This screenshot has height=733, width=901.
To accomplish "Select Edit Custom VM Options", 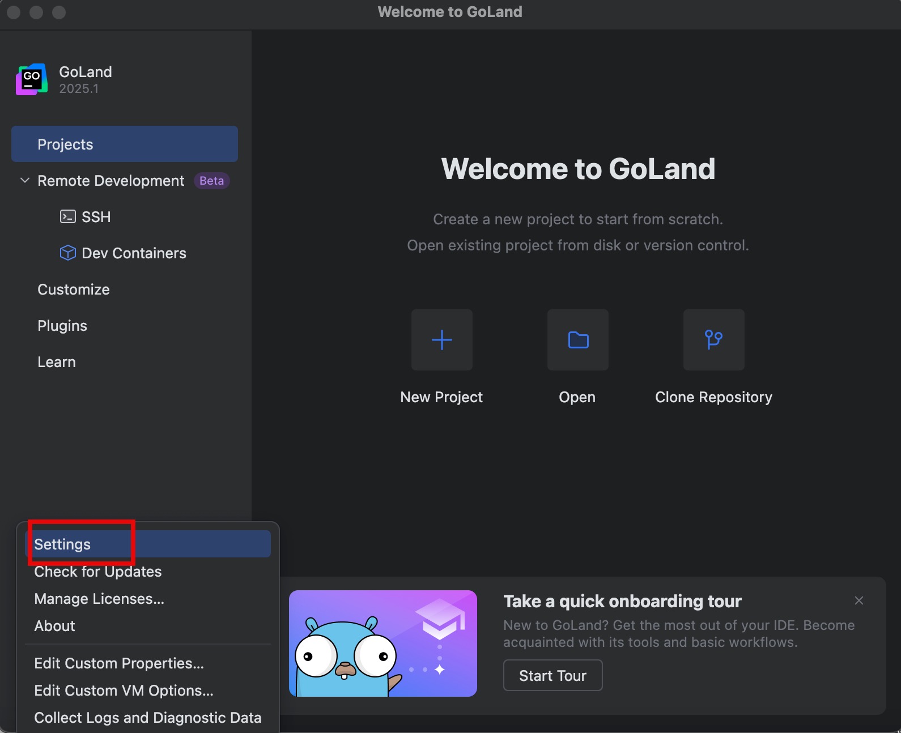I will click(x=124, y=691).
